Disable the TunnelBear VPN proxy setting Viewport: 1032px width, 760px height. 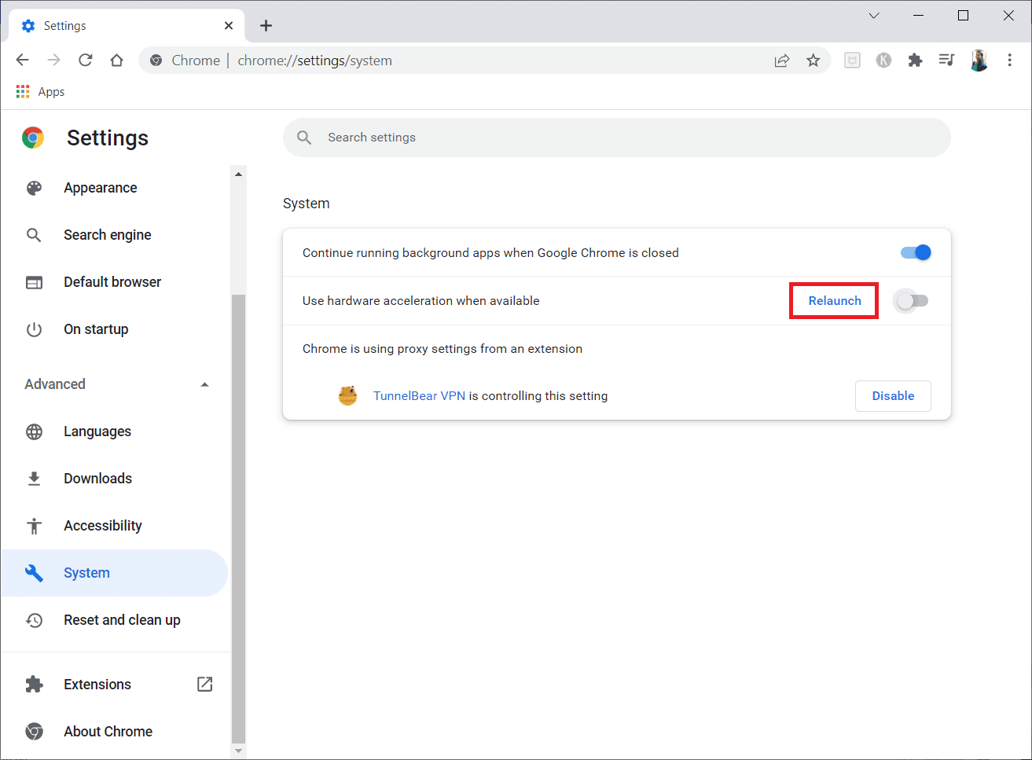click(x=893, y=395)
